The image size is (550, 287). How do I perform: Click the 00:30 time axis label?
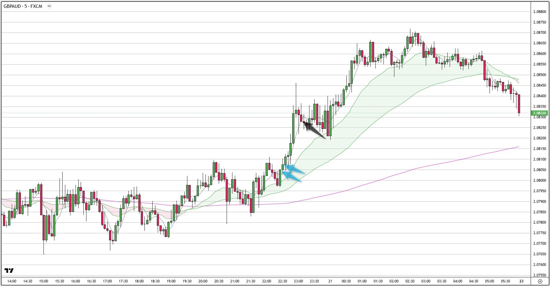point(346,281)
